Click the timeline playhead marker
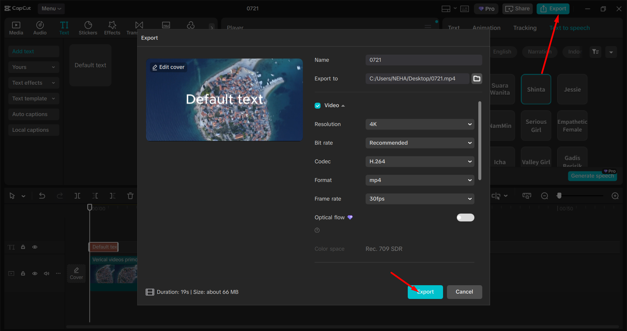Screen dimensions: 627x331 [x=90, y=207]
